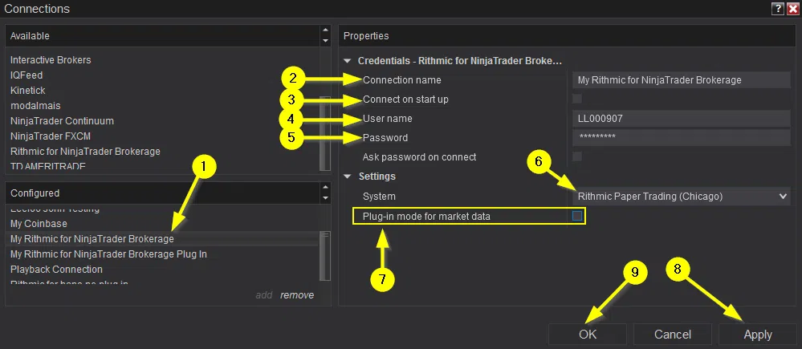Click the Password field
This screenshot has width=802, height=349.
(x=682, y=137)
